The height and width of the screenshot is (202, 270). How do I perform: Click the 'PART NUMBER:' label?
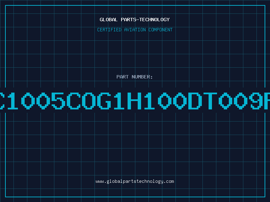pyautogui.click(x=135, y=77)
